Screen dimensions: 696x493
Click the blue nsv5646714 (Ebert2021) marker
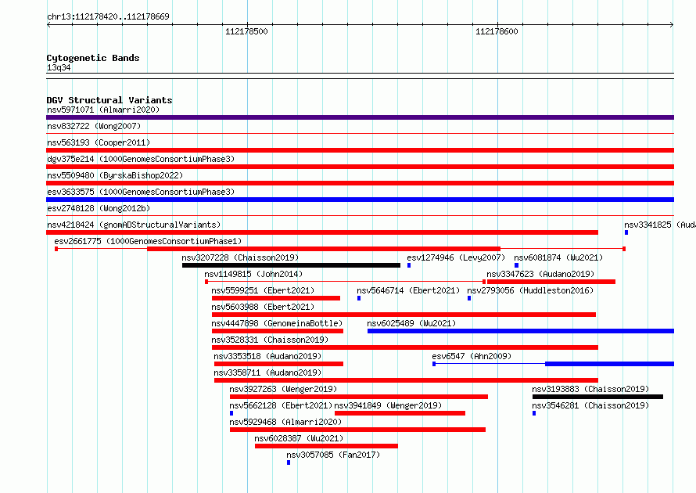(359, 298)
